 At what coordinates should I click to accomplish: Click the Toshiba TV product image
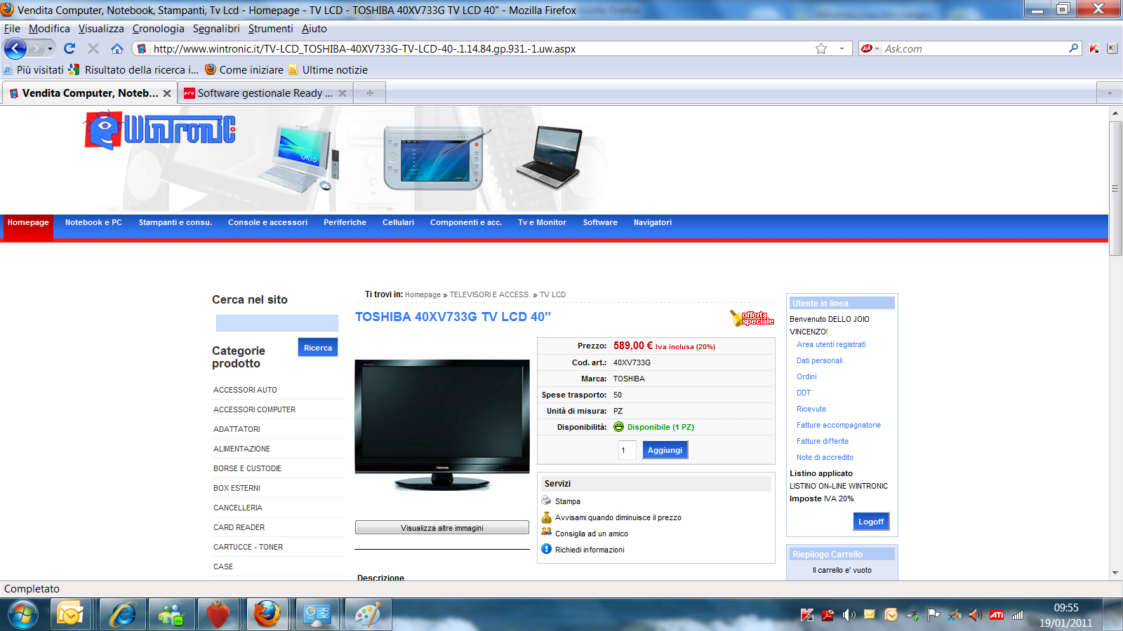[x=442, y=425]
